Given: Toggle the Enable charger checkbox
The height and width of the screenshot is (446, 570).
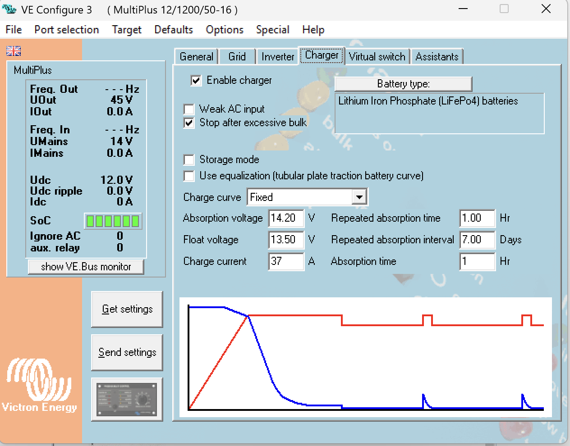Looking at the screenshot, I should click(x=196, y=81).
